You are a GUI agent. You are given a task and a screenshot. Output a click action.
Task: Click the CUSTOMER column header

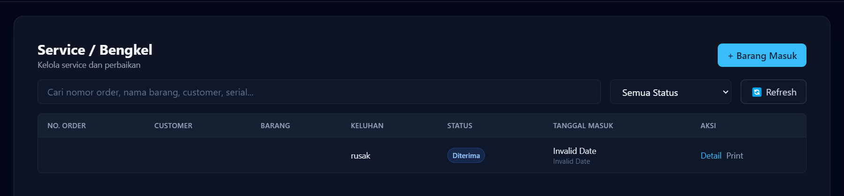(173, 126)
